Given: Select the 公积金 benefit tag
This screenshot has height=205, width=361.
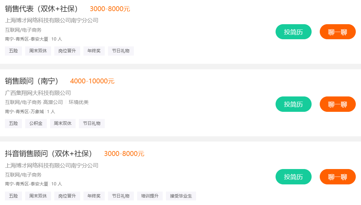Looking at the screenshot, I should pos(36,124).
